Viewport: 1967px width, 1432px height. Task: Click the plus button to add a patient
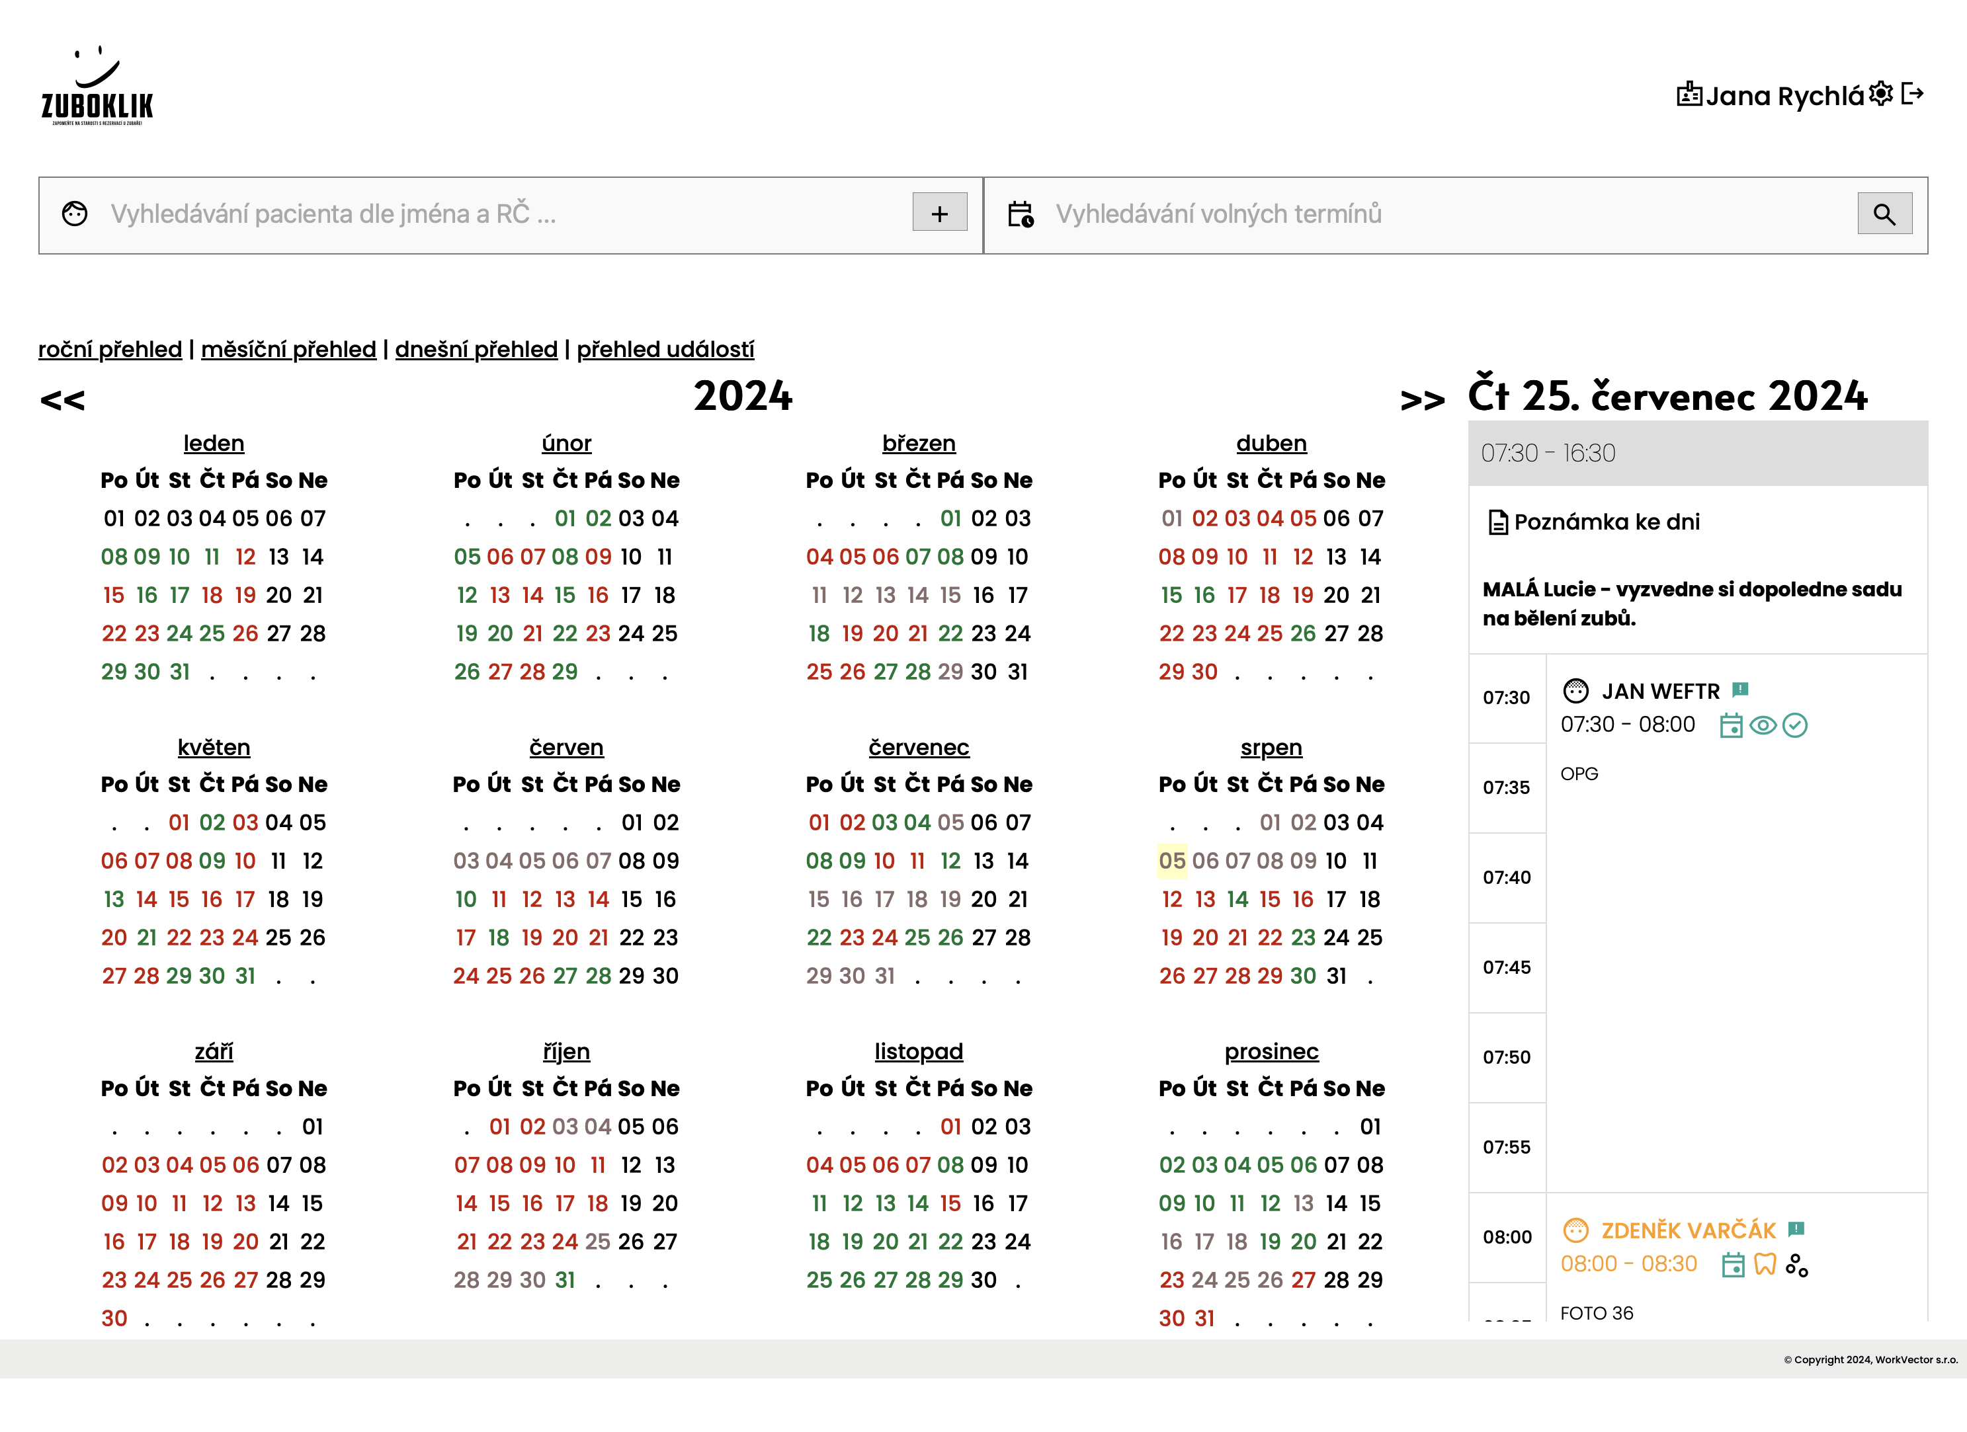(x=939, y=214)
